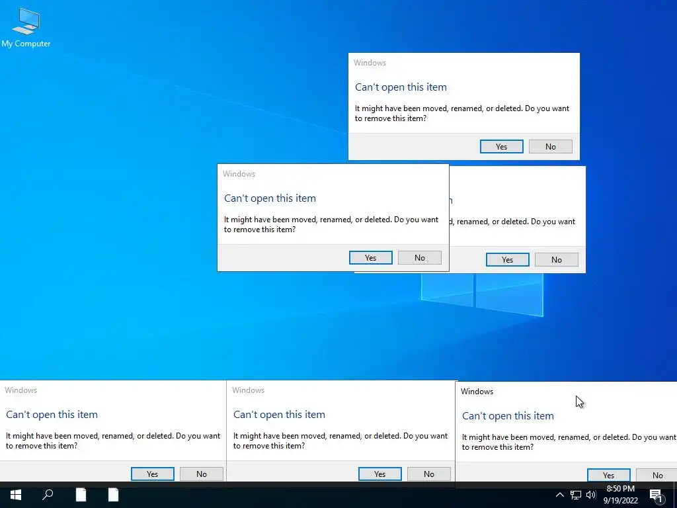Click the front center dialog's Windows title
Image resolution: width=677 pixels, height=508 pixels.
coord(239,174)
